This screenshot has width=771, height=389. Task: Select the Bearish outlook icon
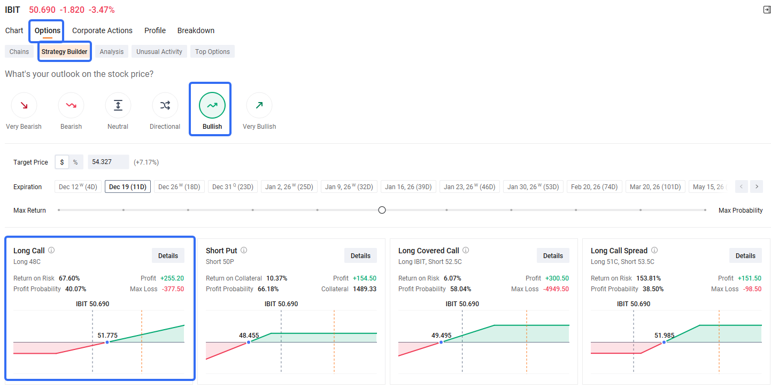coord(71,105)
